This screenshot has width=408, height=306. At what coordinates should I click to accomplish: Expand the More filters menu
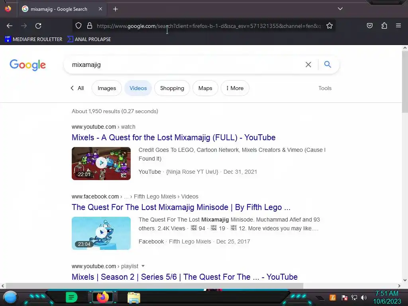[235, 88]
